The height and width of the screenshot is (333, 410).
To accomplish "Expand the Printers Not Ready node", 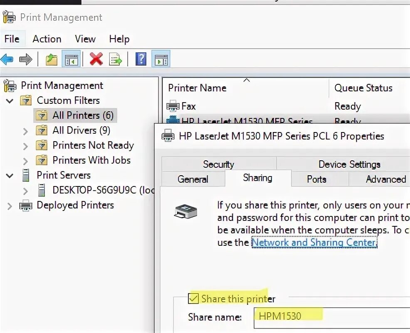I will (x=25, y=146).
